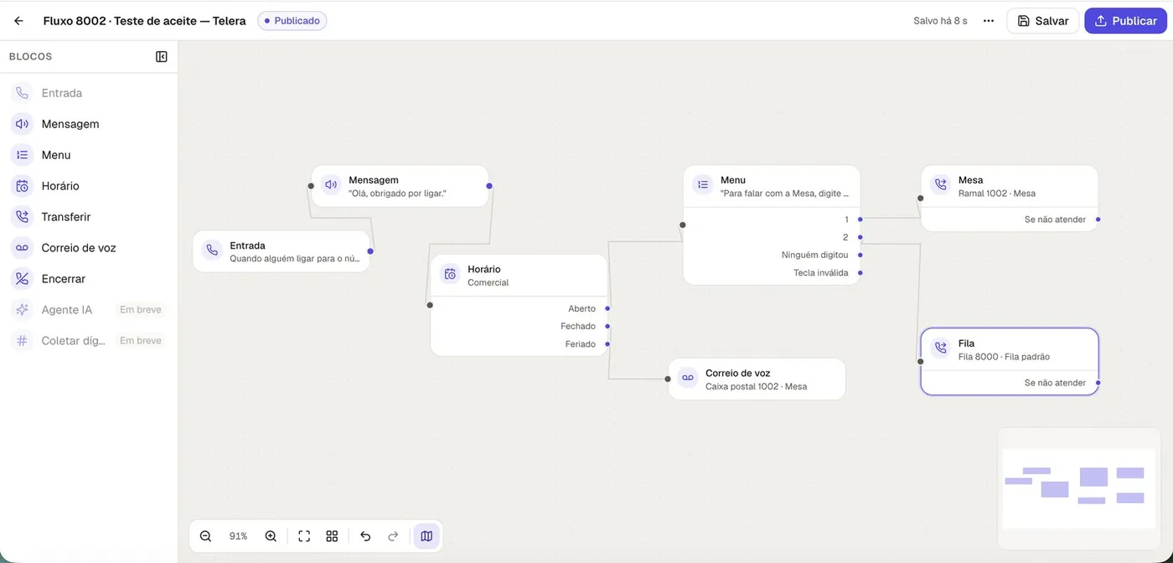This screenshot has height=563, width=1173.
Task: Go back using the left arrow icon
Action: [x=18, y=21]
